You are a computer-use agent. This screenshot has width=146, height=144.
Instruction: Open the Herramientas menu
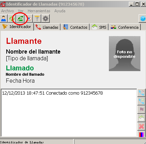point(39,11)
